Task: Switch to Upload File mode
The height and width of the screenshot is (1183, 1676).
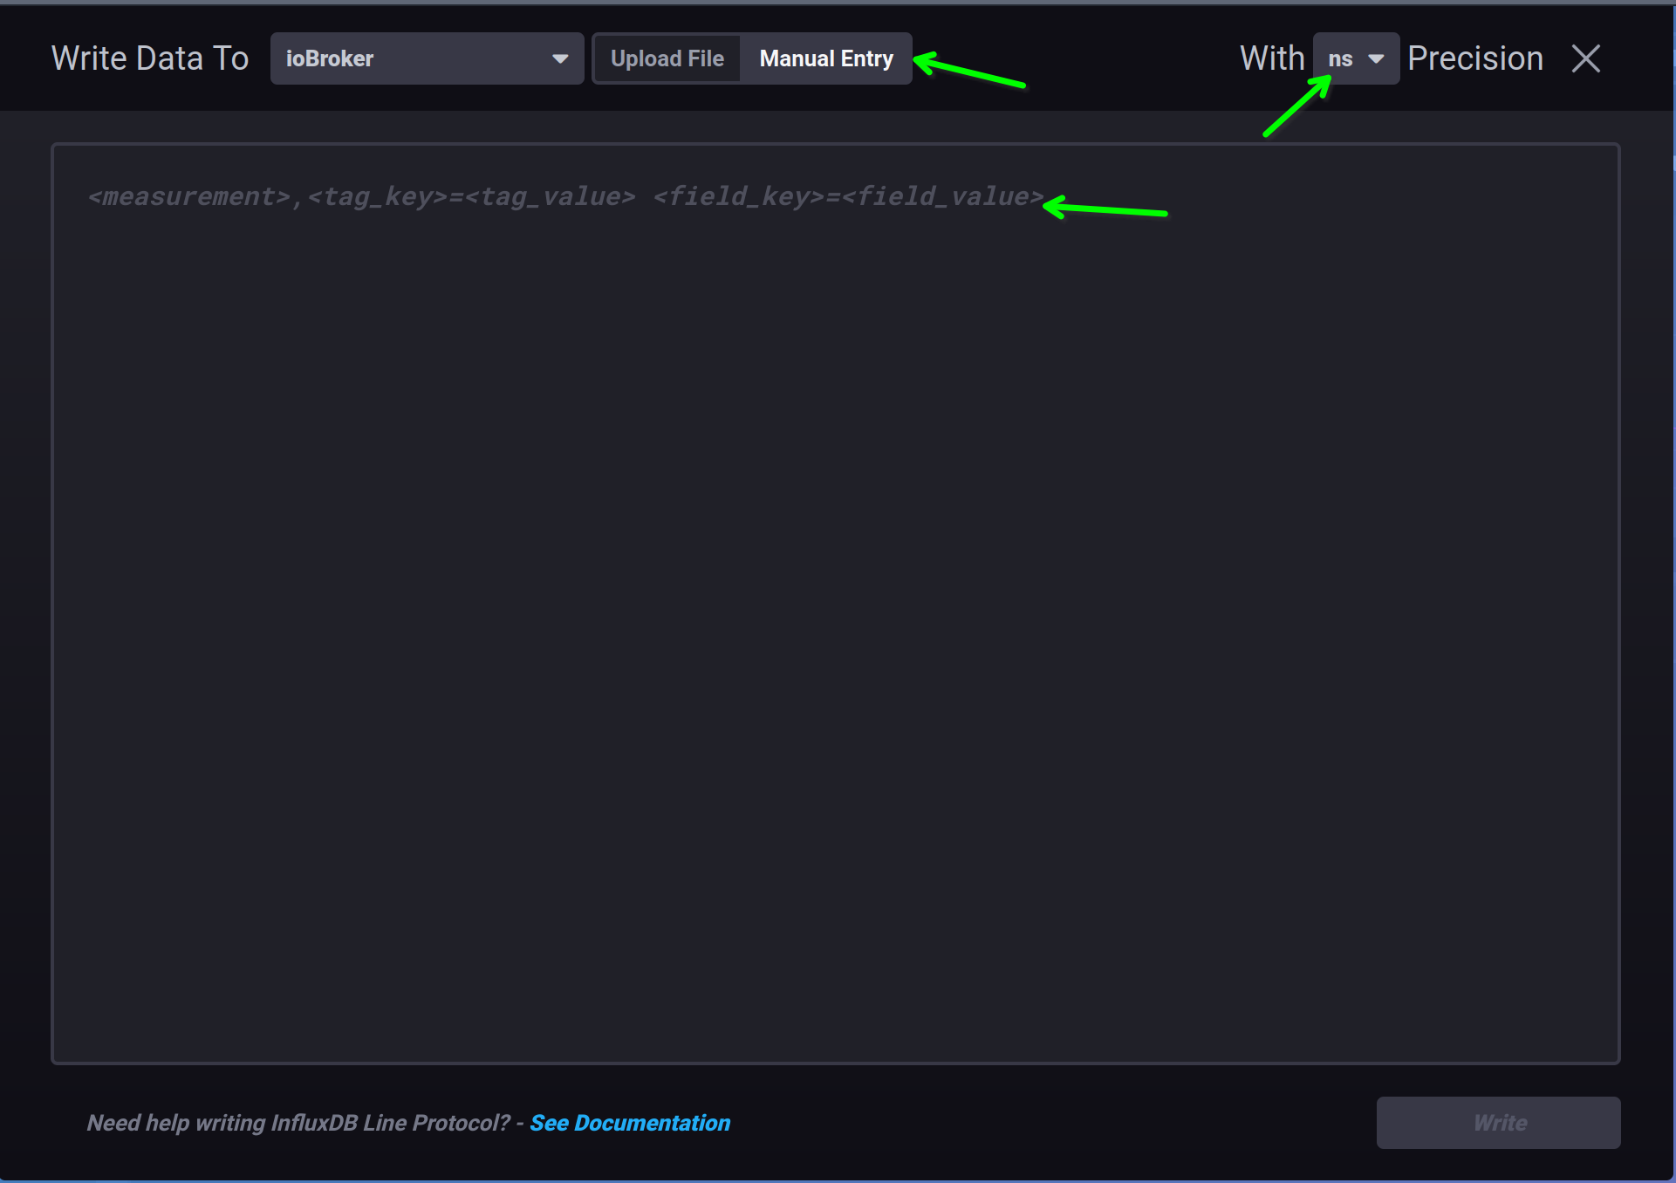Action: [667, 58]
